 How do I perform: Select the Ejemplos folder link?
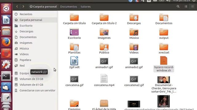[74, 105]
